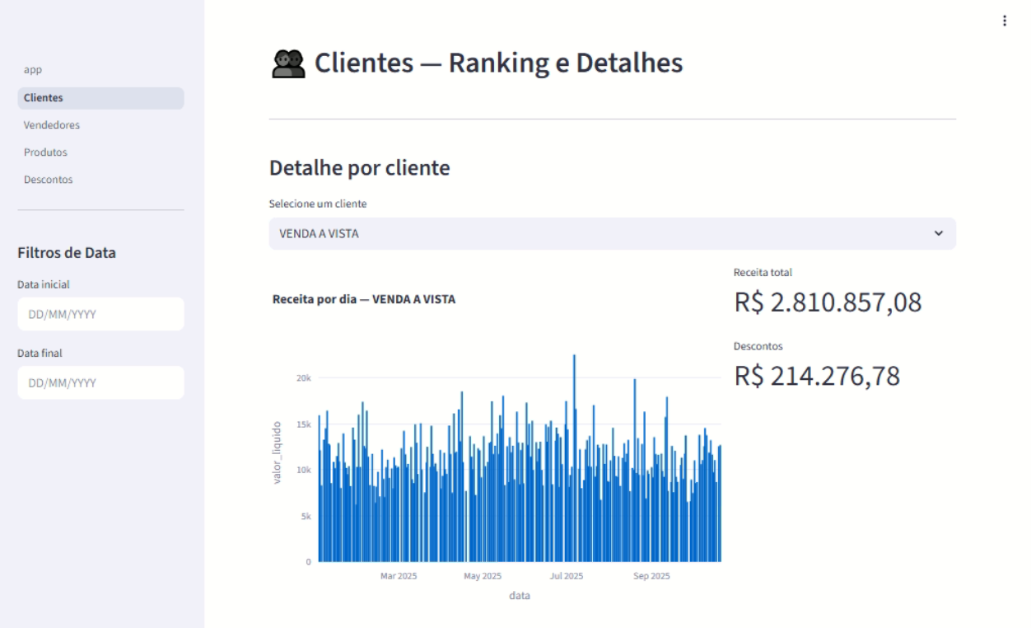Click the Jul 2025 axis tick label
The width and height of the screenshot is (1031, 628).
point(568,575)
